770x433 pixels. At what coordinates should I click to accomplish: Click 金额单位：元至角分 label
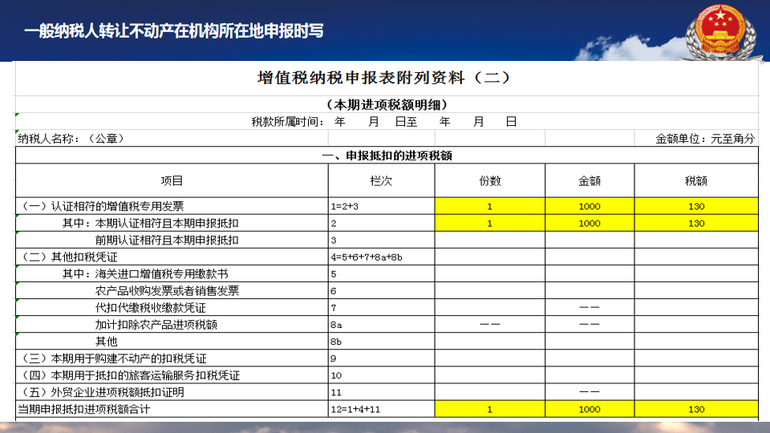coord(705,139)
